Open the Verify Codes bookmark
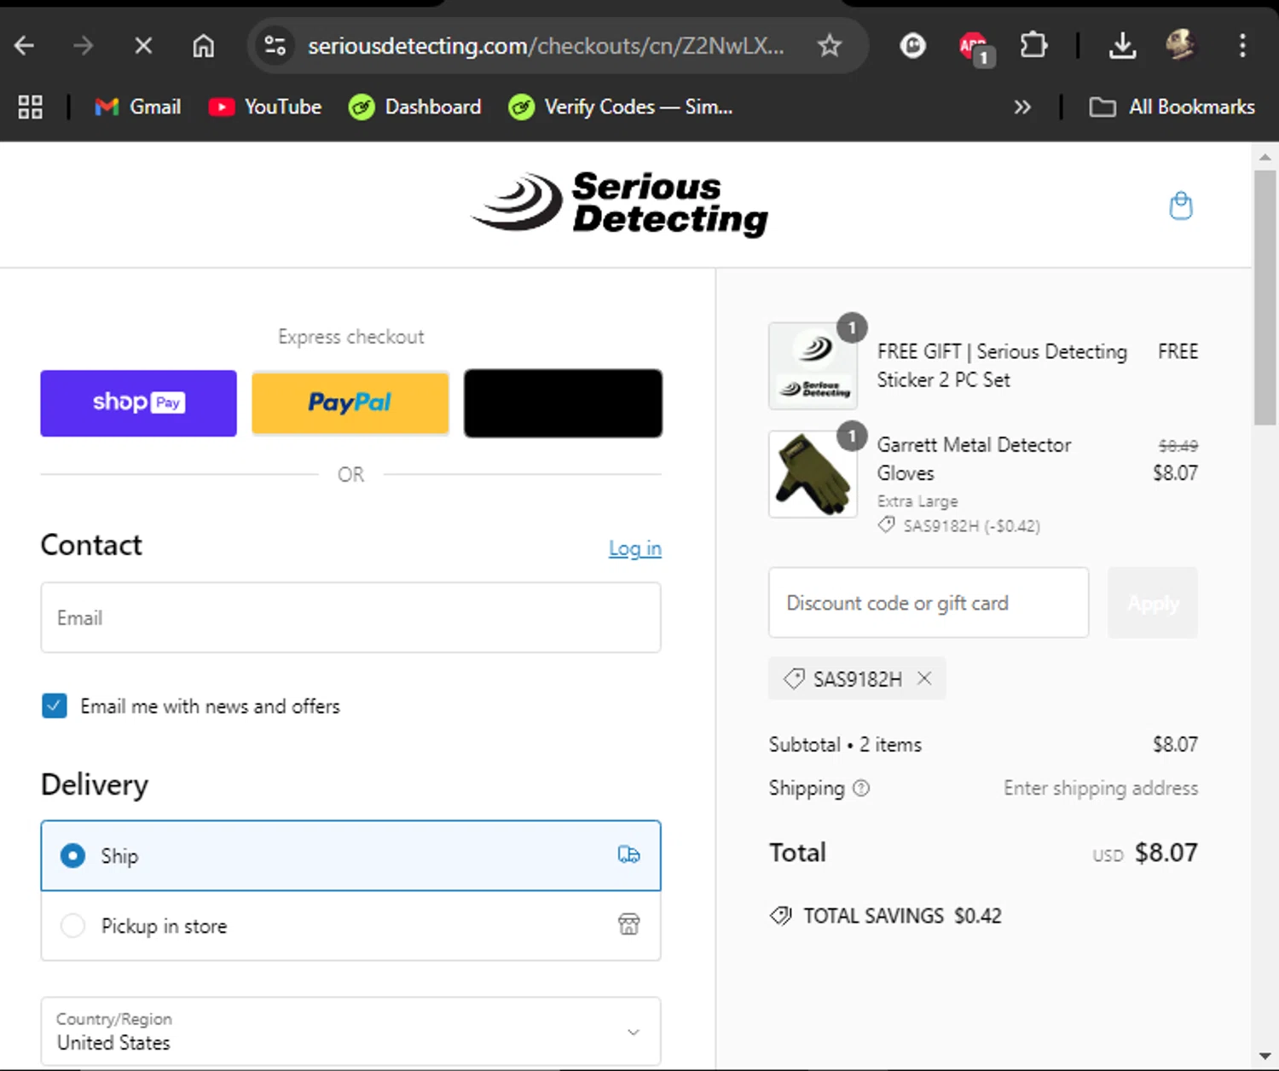Screen dimensions: 1279x1071 [x=621, y=107]
